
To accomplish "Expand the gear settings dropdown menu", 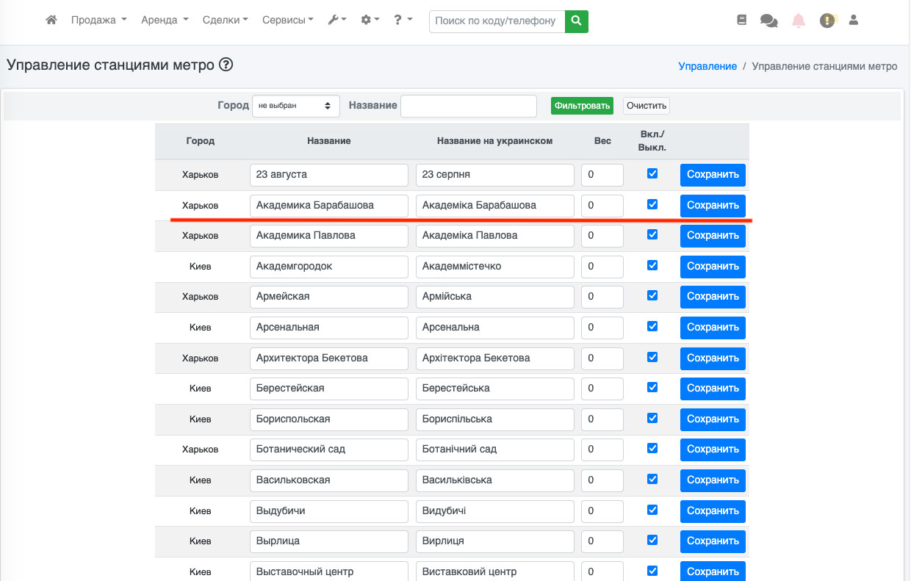I will point(370,21).
